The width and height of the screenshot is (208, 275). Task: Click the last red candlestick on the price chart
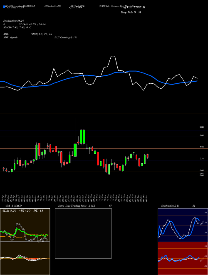coord(148,156)
